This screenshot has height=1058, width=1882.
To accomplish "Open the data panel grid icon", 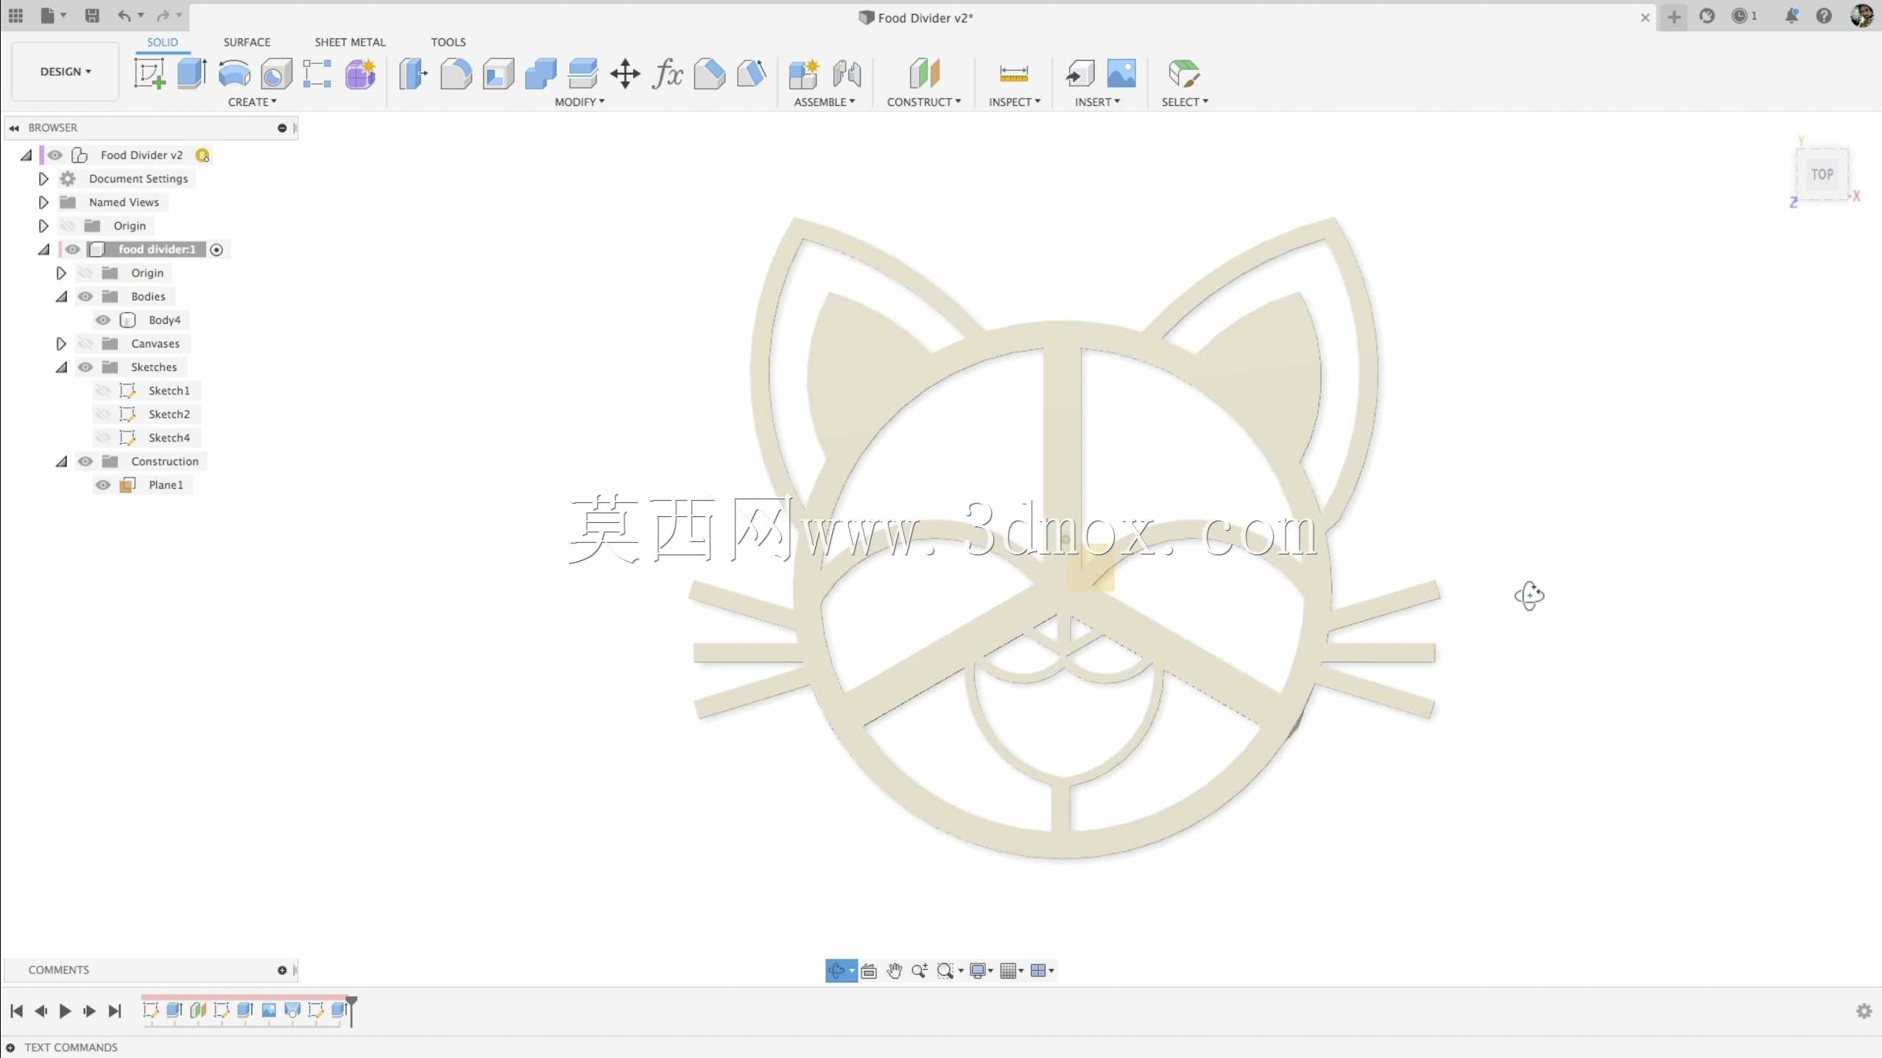I will pos(15,15).
